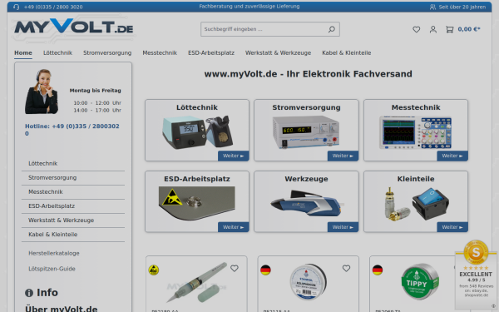
Task: Open the Tippy tin product image
Action: point(420,281)
